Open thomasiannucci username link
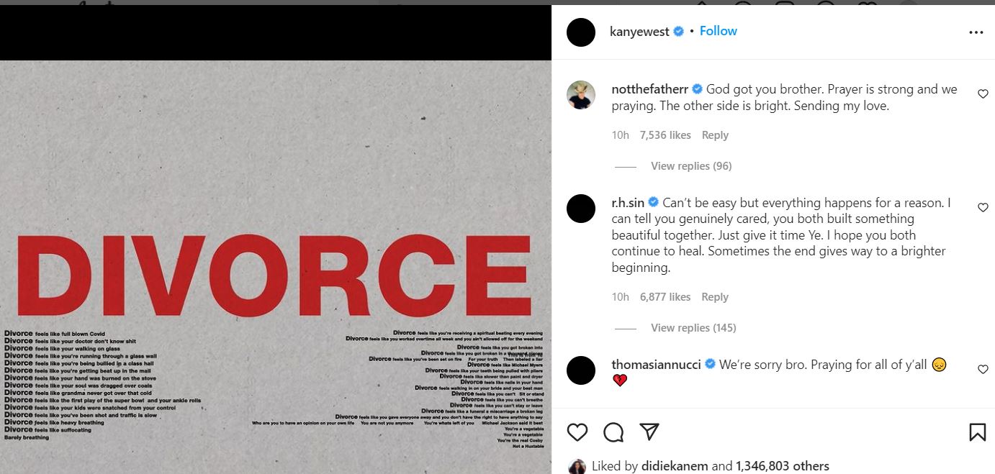 655,365
